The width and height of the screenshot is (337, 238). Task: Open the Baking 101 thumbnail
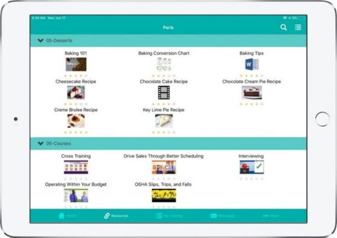(76, 64)
